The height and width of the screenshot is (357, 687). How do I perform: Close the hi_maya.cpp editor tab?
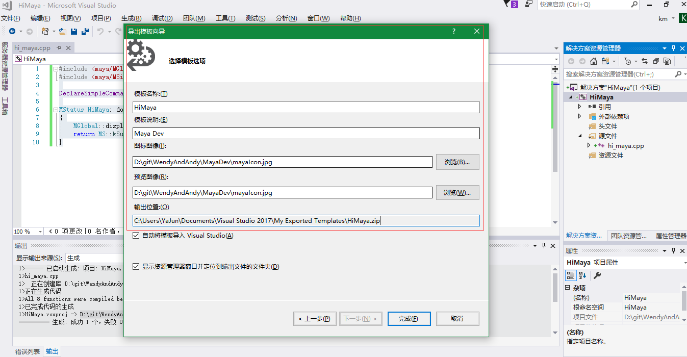tap(68, 48)
